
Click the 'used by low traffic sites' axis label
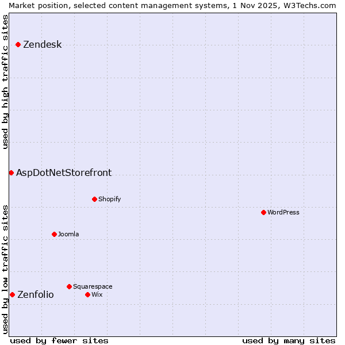click(x=5, y=269)
